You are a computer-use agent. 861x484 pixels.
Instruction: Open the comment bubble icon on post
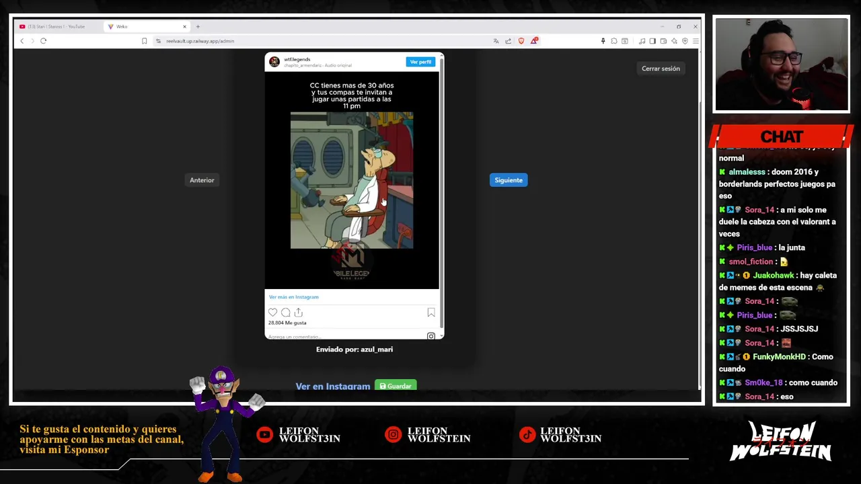point(285,313)
